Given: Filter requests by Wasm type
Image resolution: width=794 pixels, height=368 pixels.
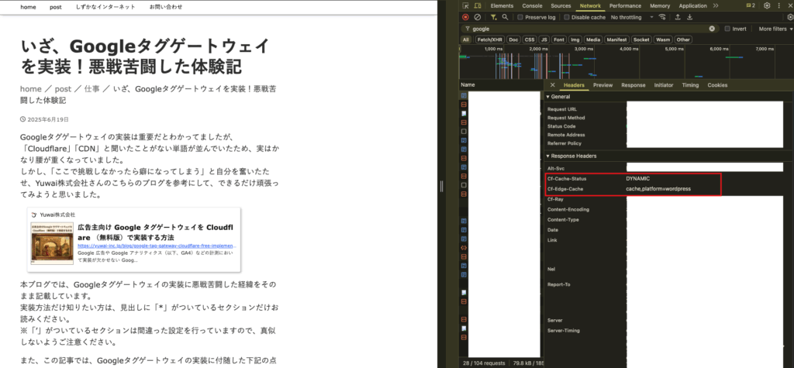Looking at the screenshot, I should tap(662, 40).
